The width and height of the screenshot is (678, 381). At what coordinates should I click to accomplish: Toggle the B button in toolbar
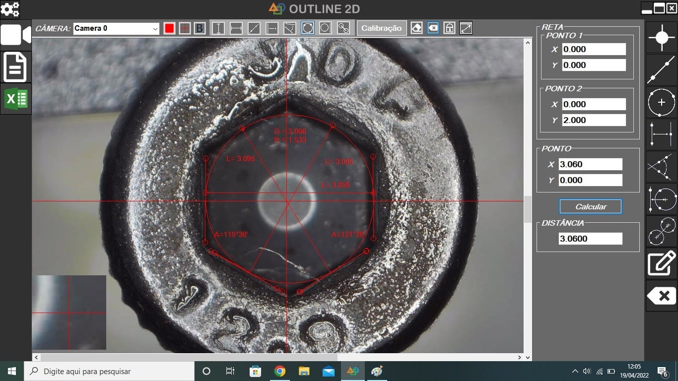tap(200, 28)
